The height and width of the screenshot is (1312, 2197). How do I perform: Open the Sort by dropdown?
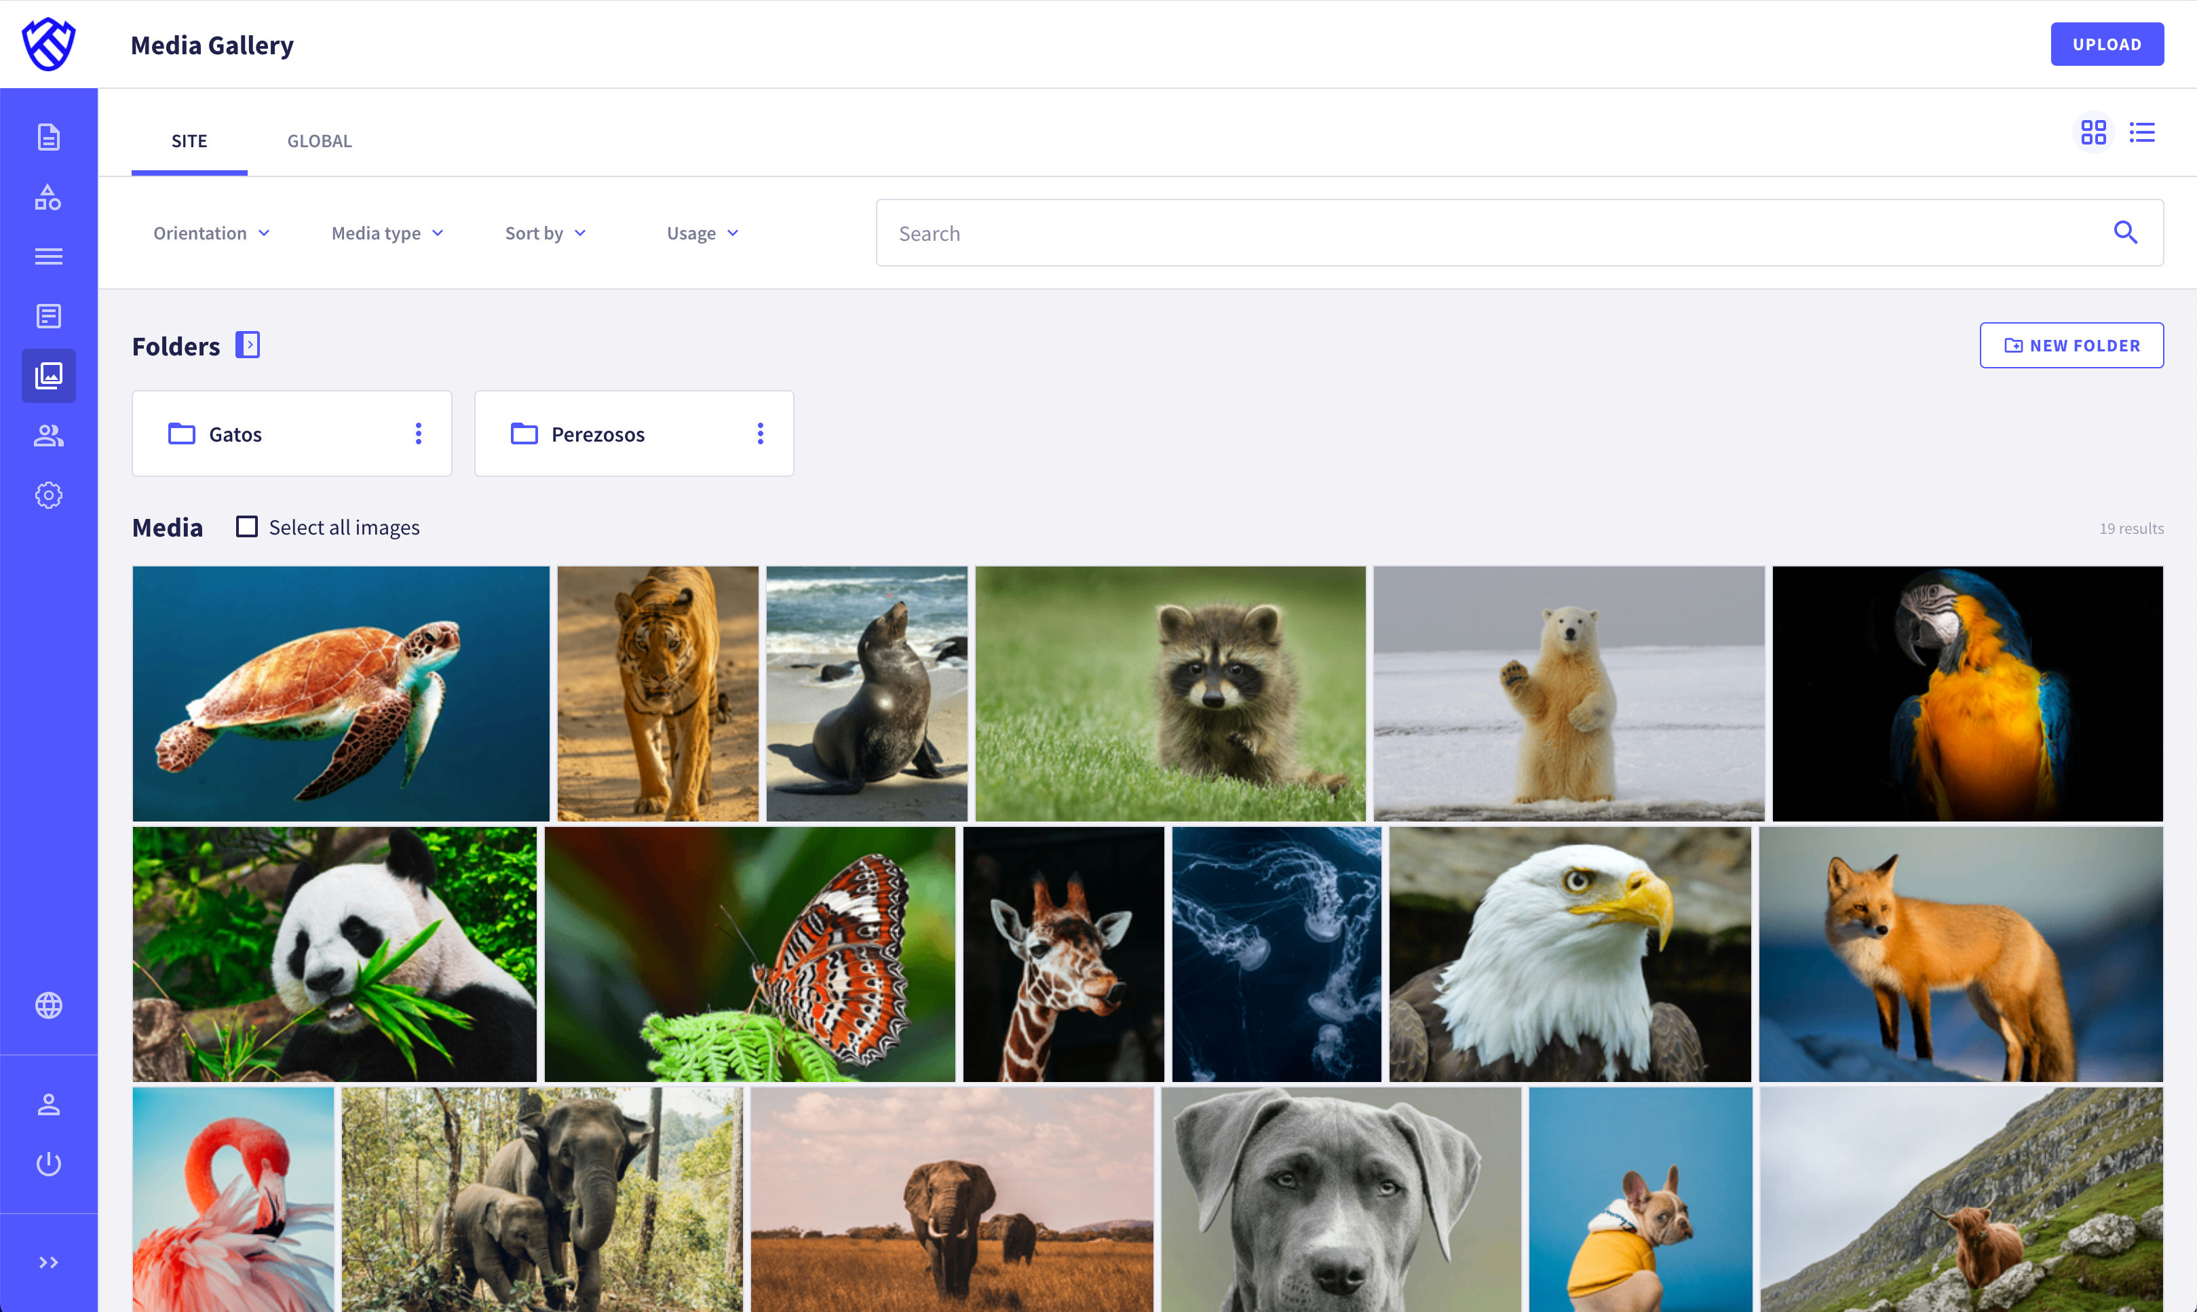[x=545, y=233]
